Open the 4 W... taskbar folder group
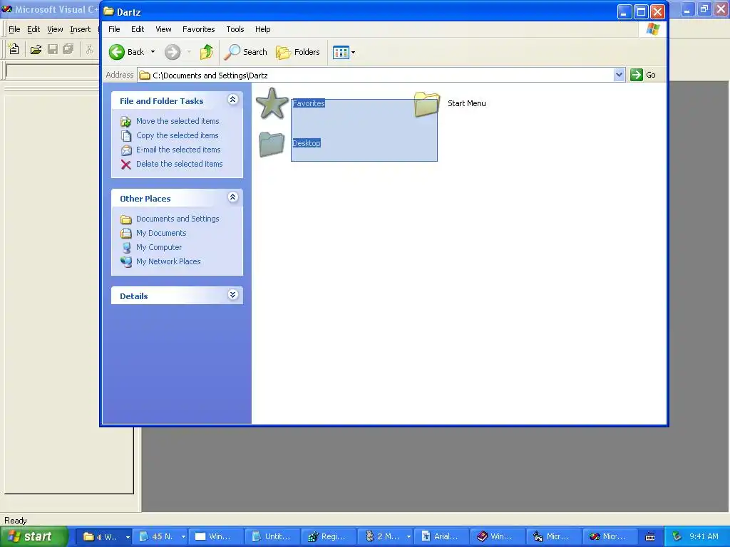Viewport: 730px width, 547px height. pyautogui.click(x=104, y=537)
